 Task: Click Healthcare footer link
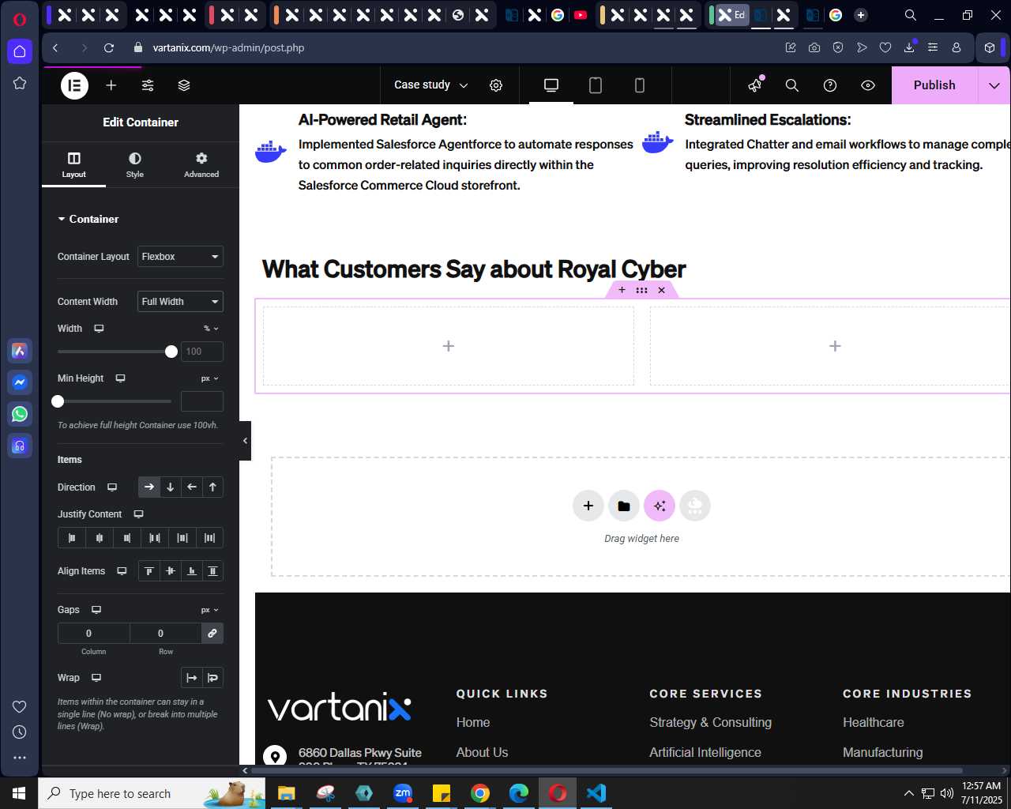(873, 722)
